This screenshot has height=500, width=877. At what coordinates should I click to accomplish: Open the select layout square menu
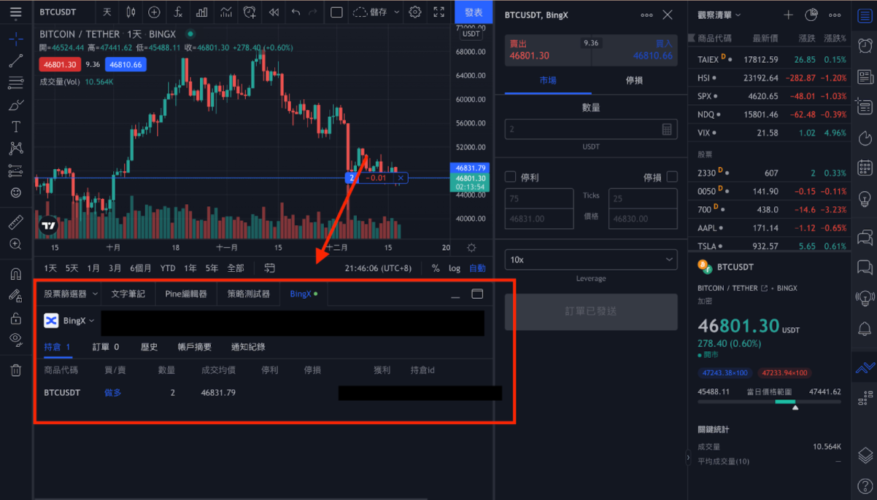coord(336,12)
